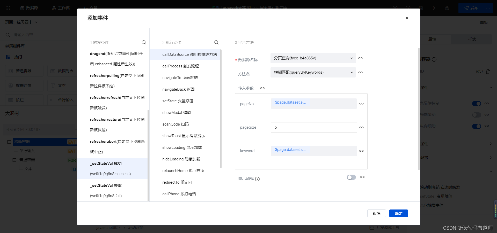Screen dimensions: 497x233
Task: Toggle 横向滚动 switch in properties panel
Action: click(477, 115)
